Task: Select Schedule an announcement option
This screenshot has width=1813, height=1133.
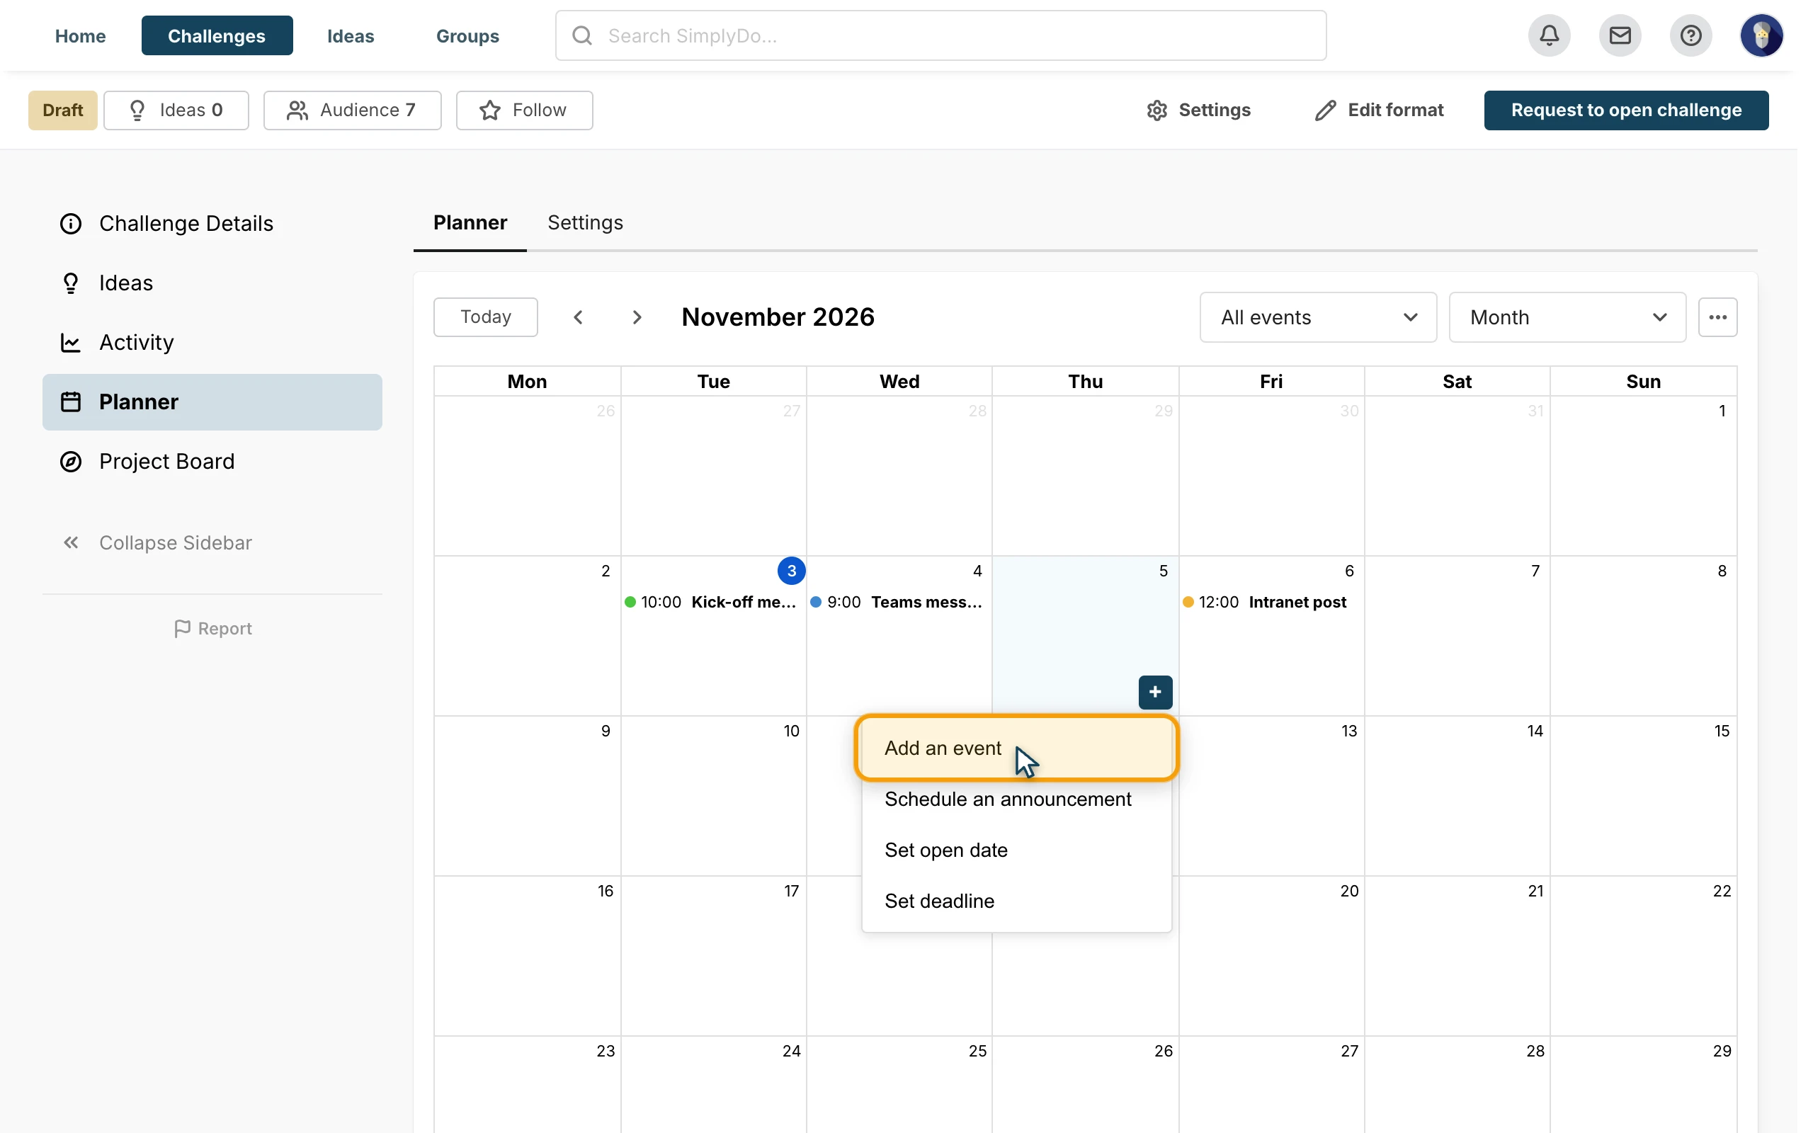Action: 1017,799
